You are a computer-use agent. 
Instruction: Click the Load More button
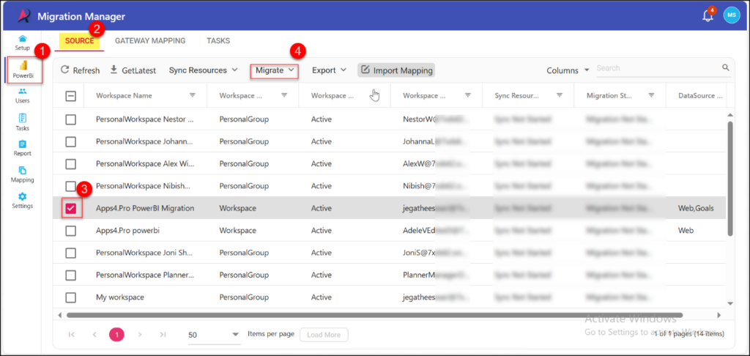pos(324,335)
